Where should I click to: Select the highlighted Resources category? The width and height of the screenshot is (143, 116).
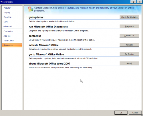(12, 45)
